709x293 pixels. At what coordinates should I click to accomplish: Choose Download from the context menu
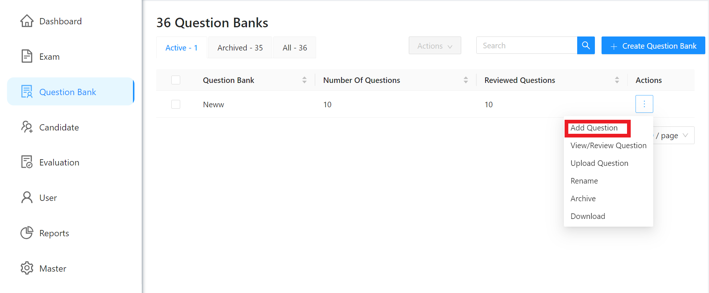[588, 216]
